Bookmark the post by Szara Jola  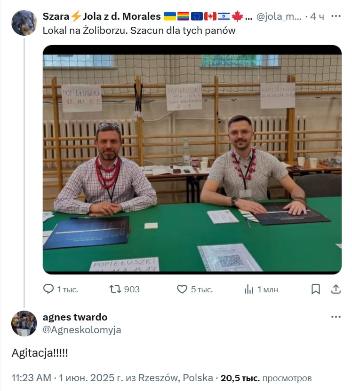(x=316, y=289)
